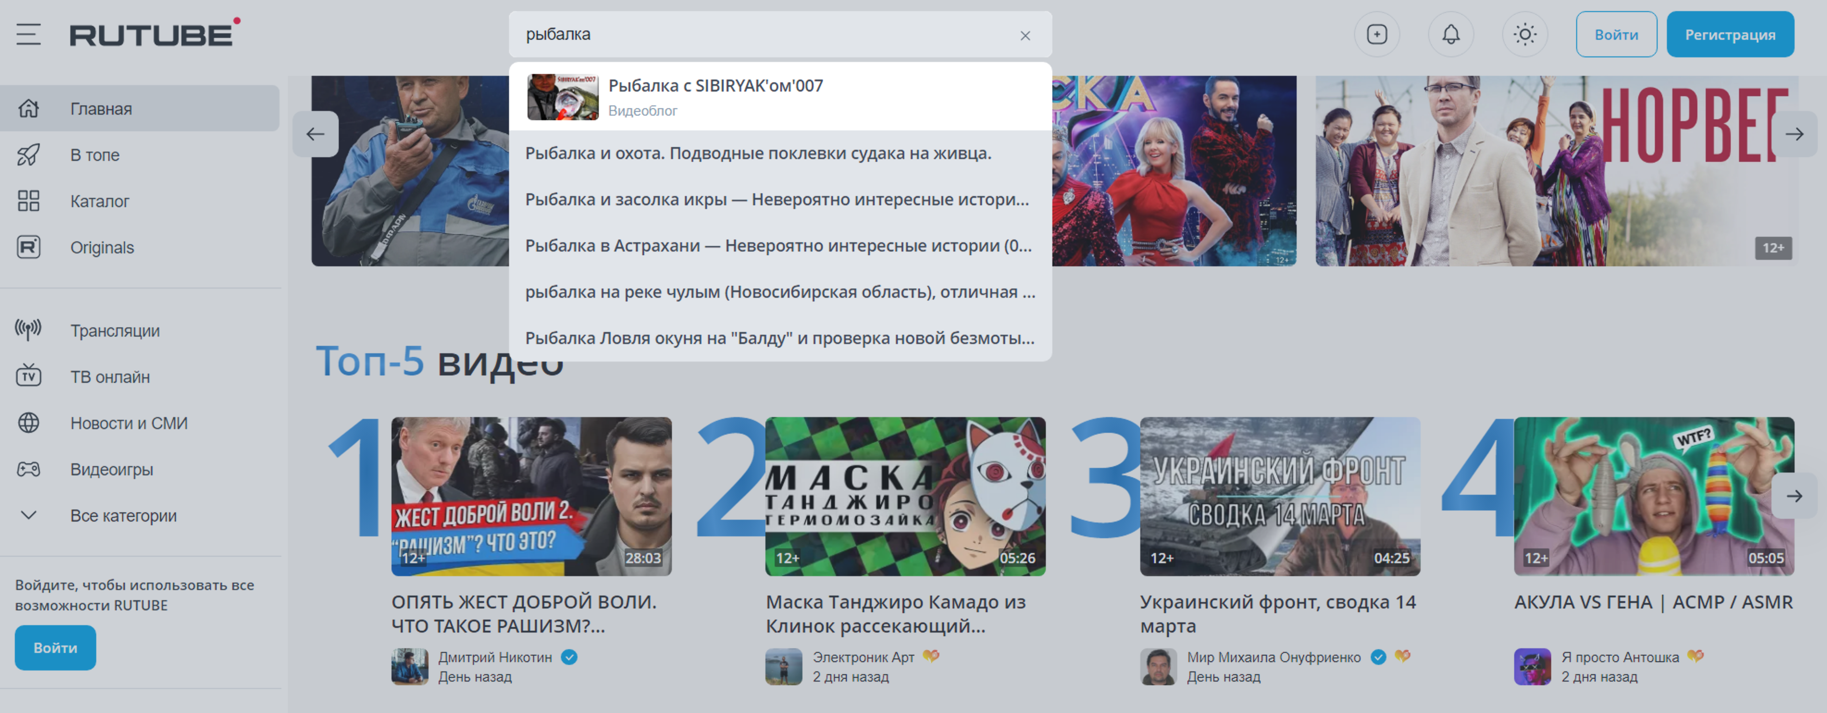Open Я просто Антошка channel
This screenshot has height=713, width=1827.
click(1620, 657)
